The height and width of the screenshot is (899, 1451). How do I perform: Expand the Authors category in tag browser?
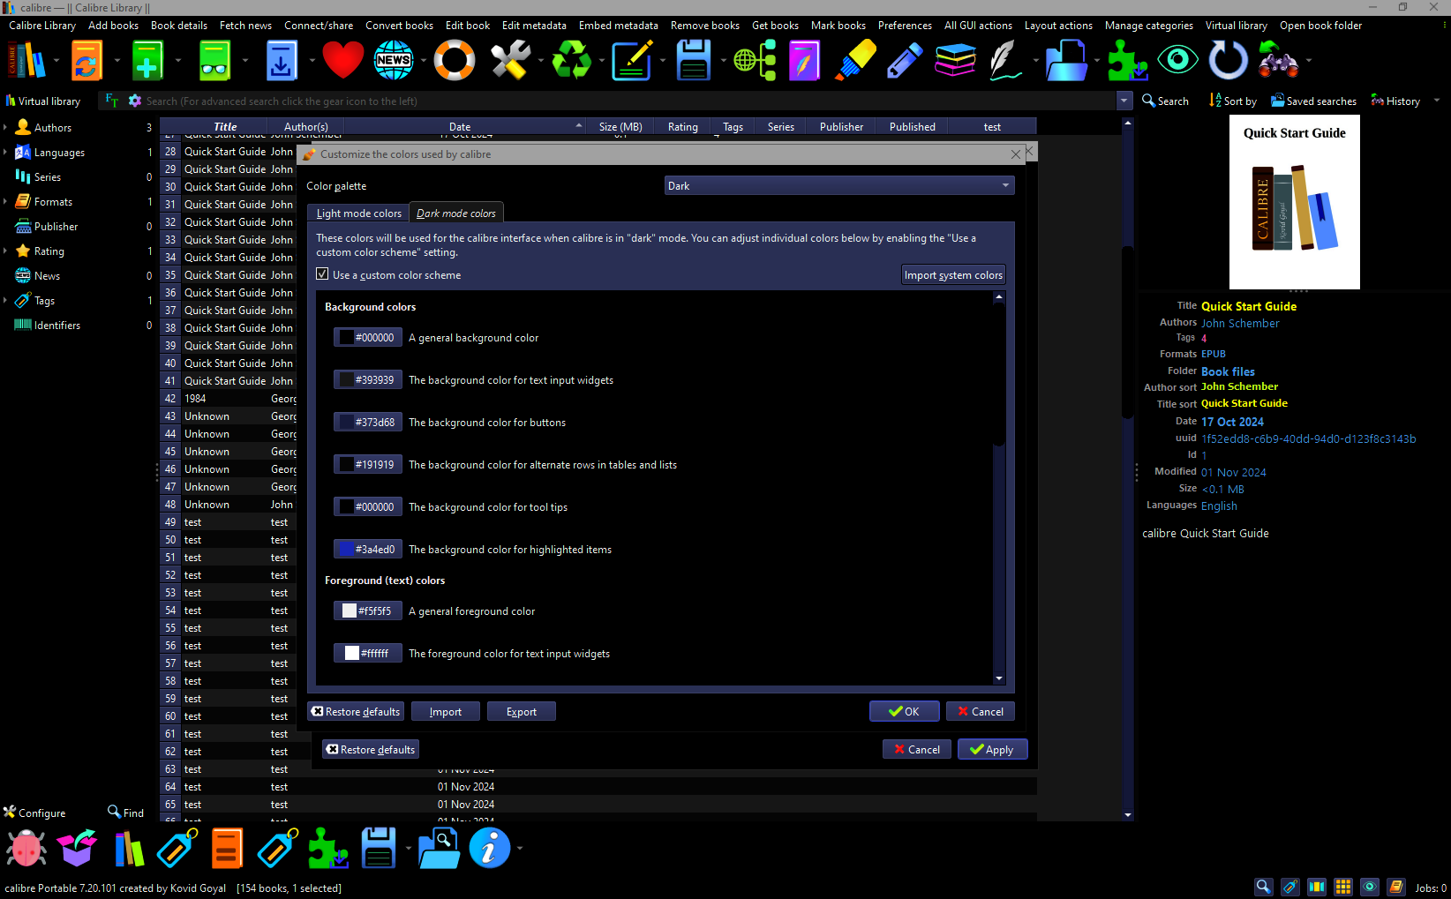(x=5, y=127)
